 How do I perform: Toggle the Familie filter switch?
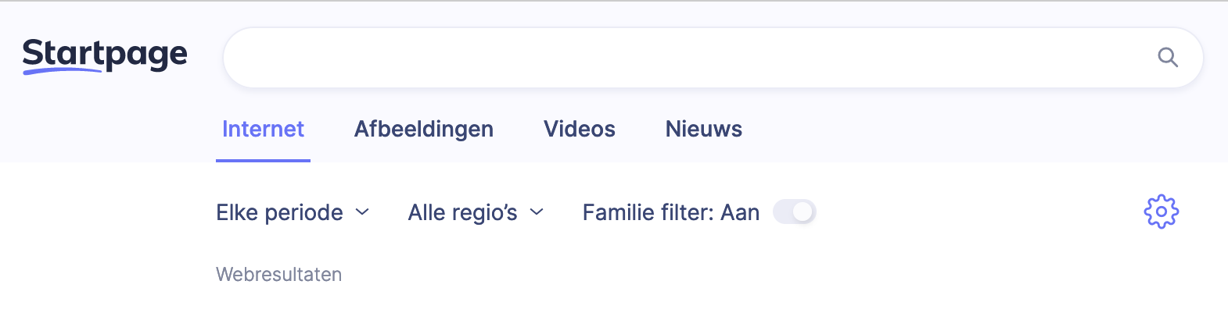tap(795, 212)
